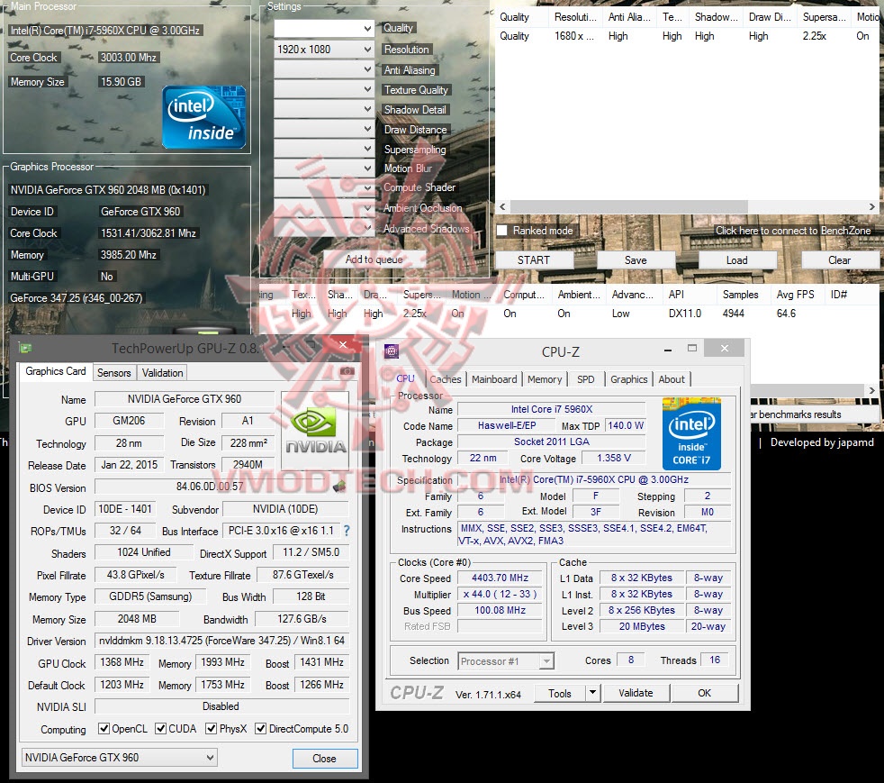
Task: Click the link to connect to BenchZone
Action: (793, 231)
